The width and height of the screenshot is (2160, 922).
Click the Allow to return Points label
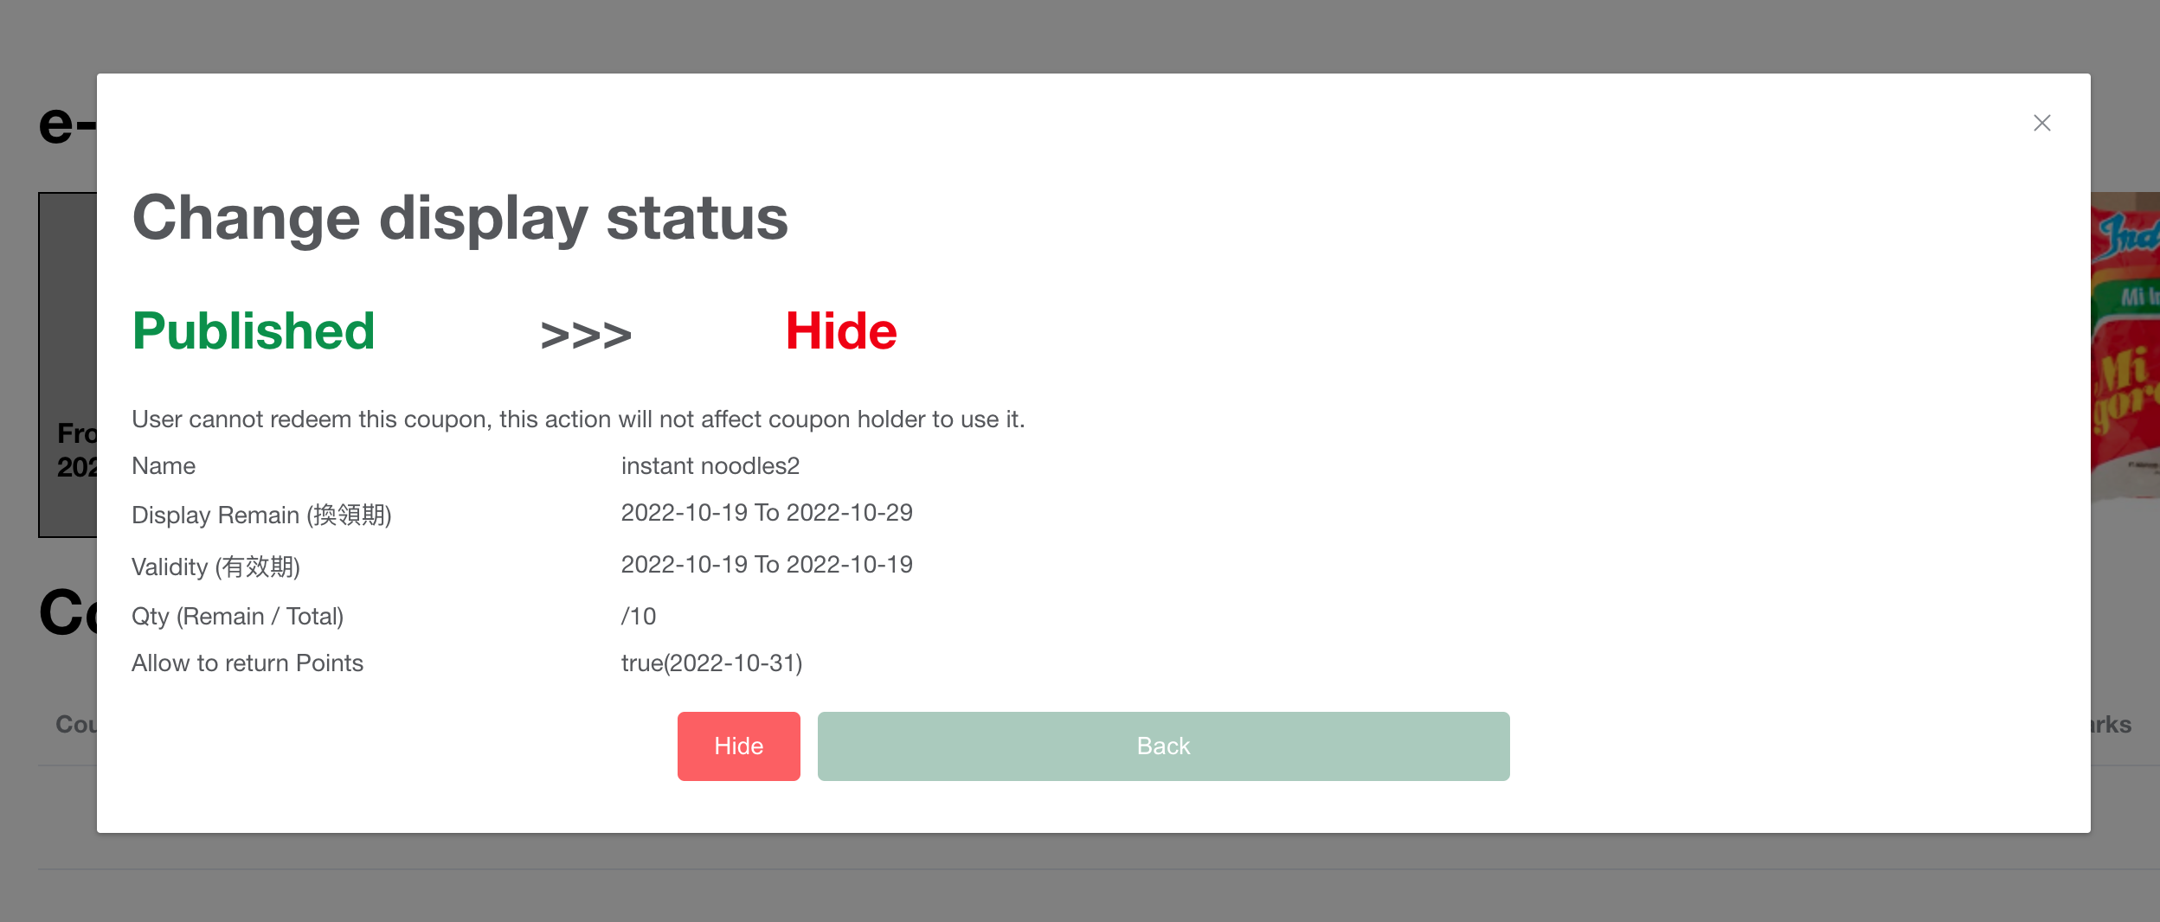click(247, 663)
